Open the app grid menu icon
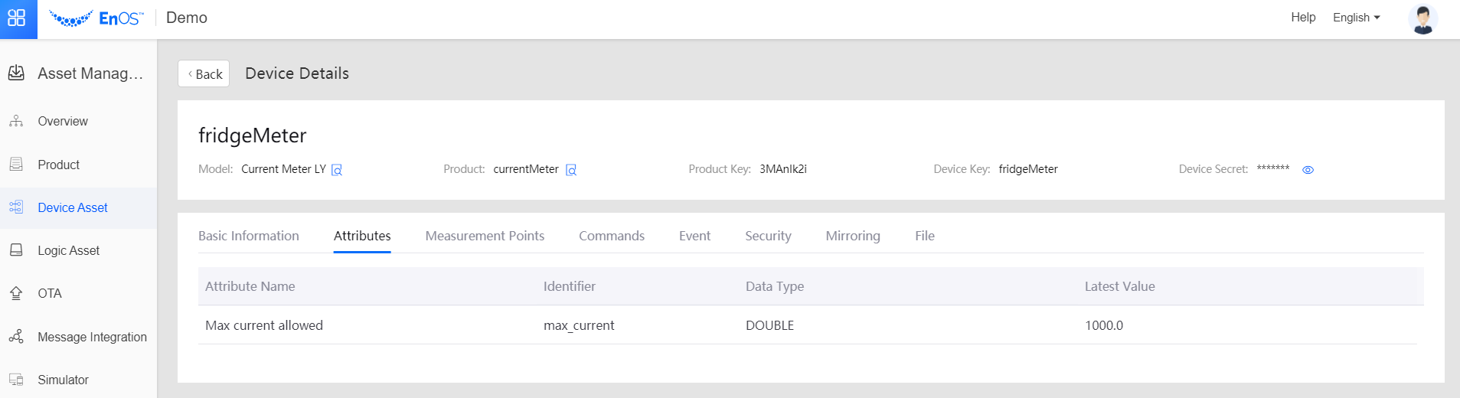1460x398 pixels. [17, 18]
